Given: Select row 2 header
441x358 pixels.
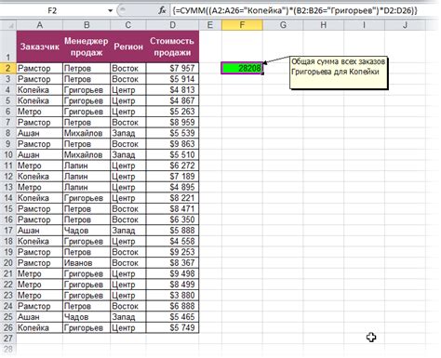Looking at the screenshot, I should 8,68.
